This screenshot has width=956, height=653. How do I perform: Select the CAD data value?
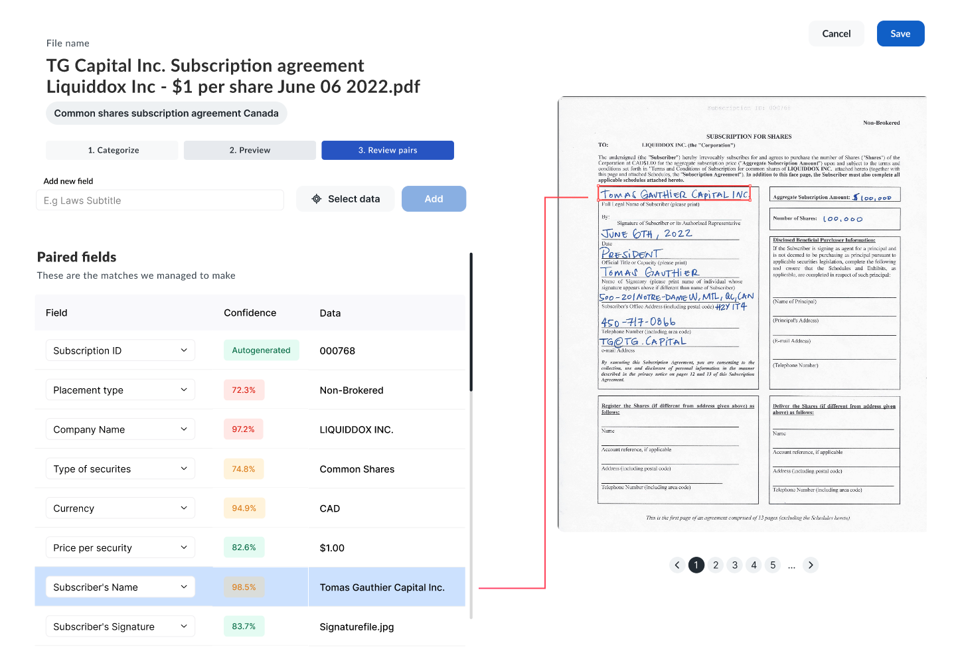click(x=330, y=508)
